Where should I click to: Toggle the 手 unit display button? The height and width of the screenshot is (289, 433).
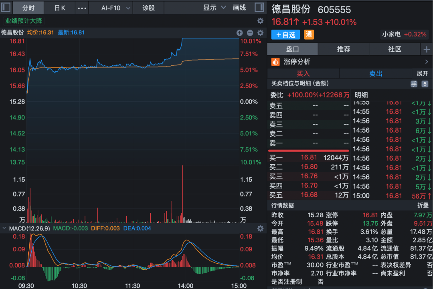click(x=414, y=84)
